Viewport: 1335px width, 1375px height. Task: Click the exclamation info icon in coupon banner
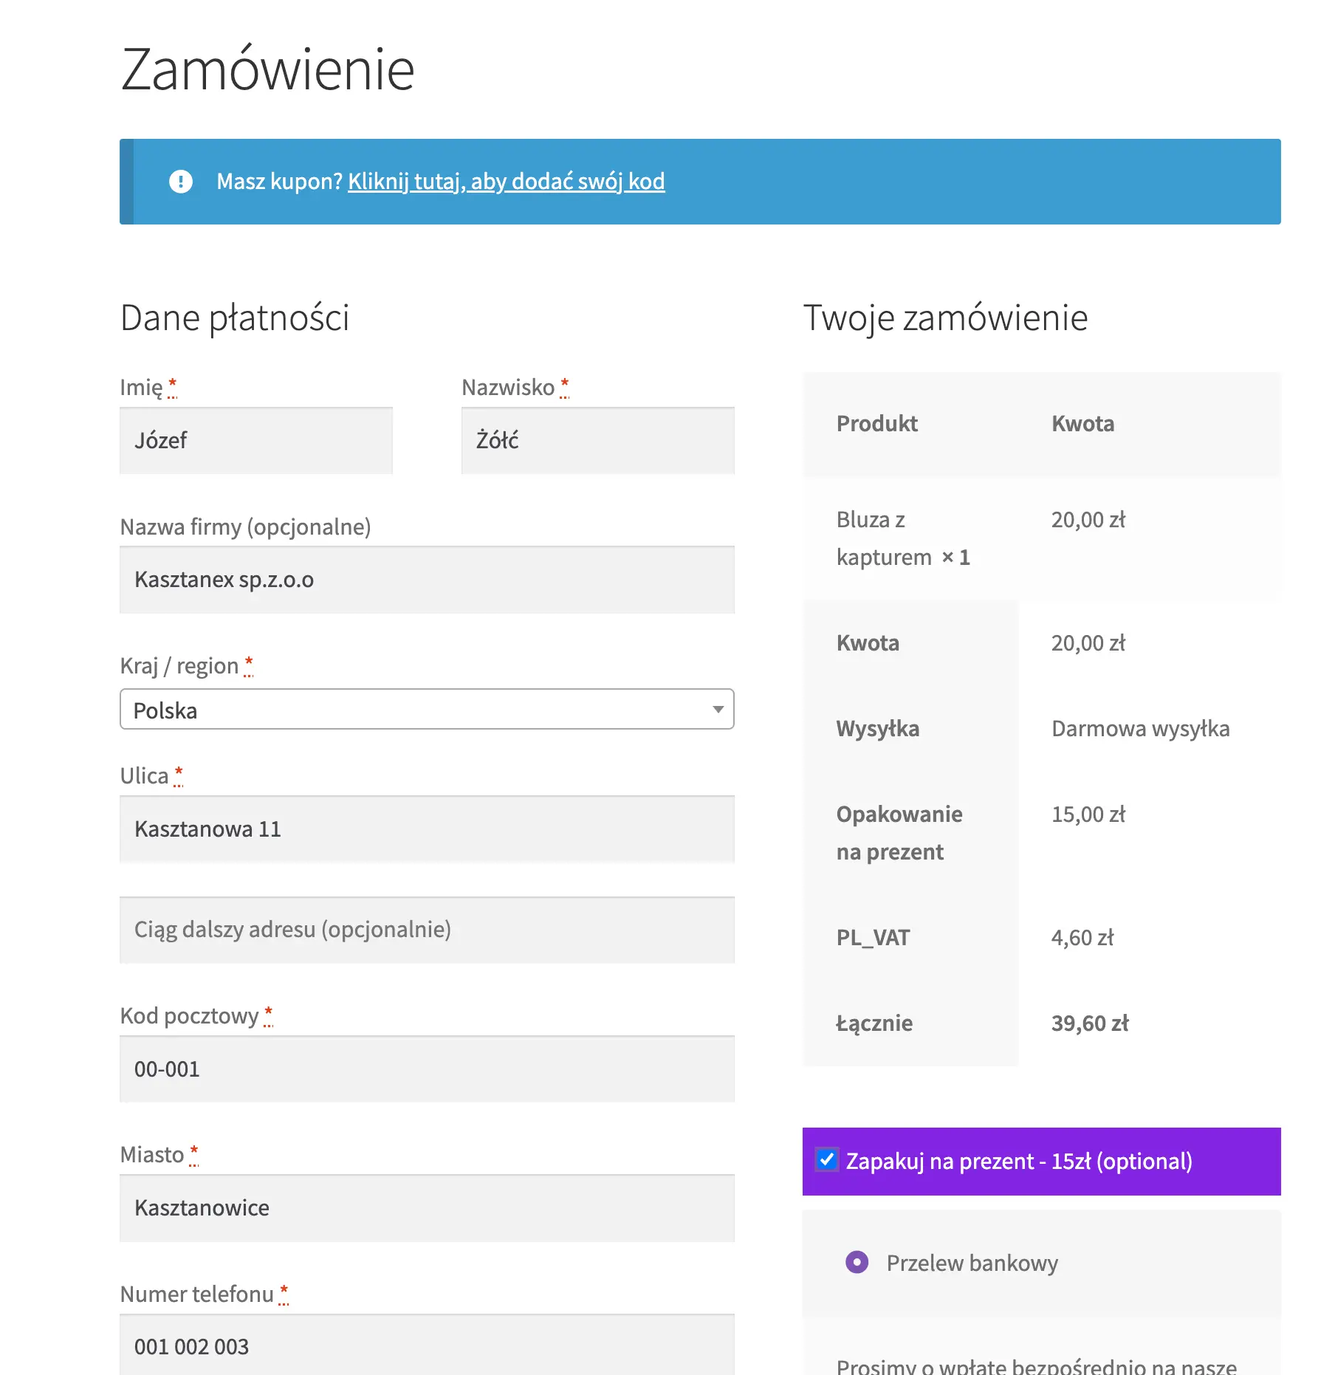point(181,182)
